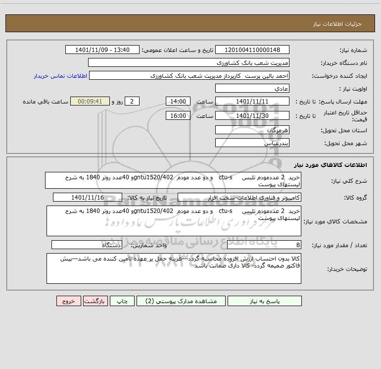The height and width of the screenshot is (369, 381).
Task: Click response deadline date 1401/11/11
Action: pyautogui.click(x=252, y=101)
